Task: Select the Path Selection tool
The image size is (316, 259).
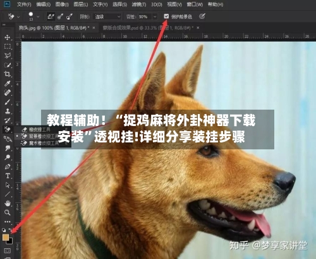Action: [x=8, y=185]
